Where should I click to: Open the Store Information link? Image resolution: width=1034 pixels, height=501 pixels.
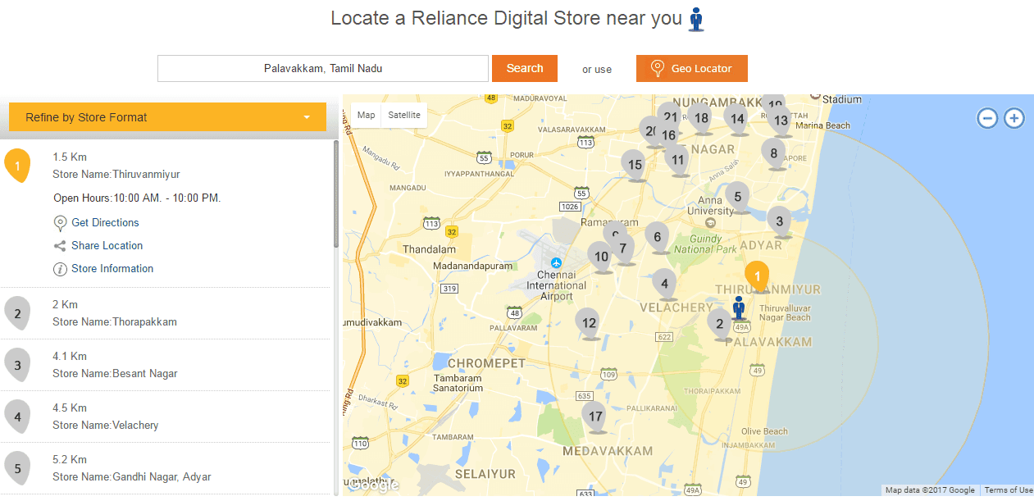click(112, 268)
